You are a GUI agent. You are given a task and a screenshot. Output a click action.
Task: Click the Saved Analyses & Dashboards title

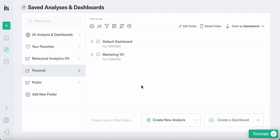(x=66, y=8)
